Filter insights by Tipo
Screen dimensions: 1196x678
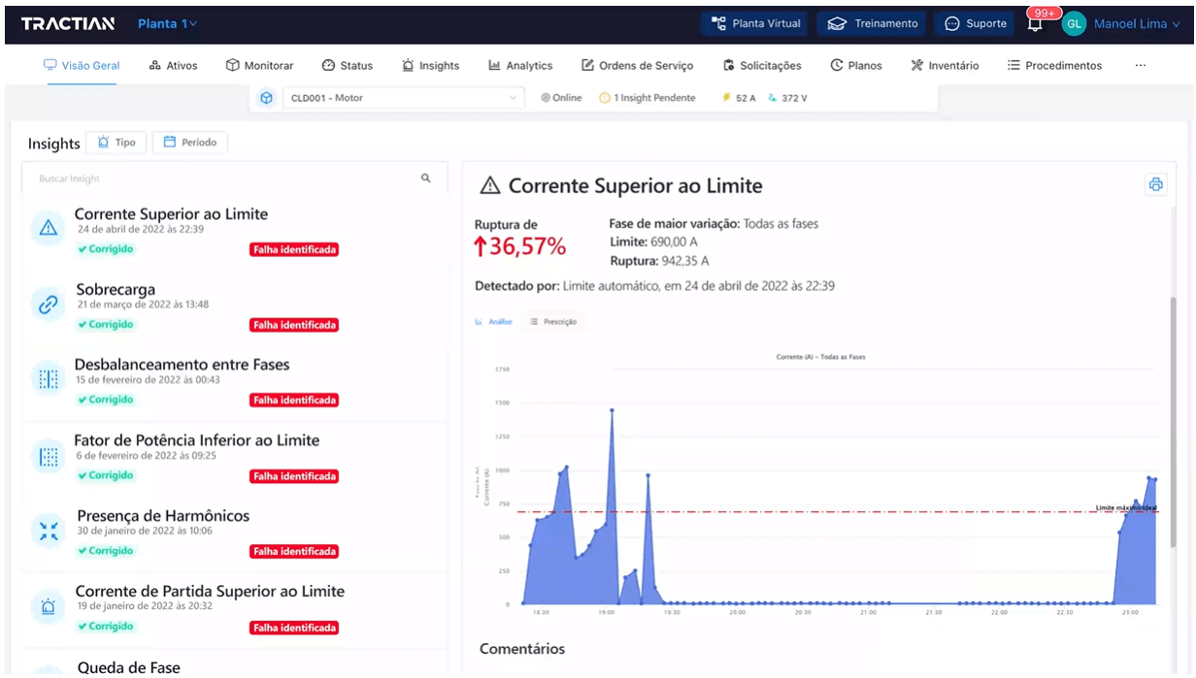click(x=116, y=142)
